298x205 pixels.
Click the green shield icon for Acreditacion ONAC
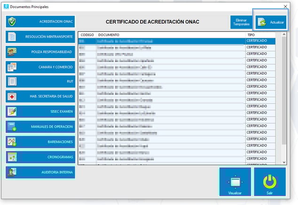(12, 22)
